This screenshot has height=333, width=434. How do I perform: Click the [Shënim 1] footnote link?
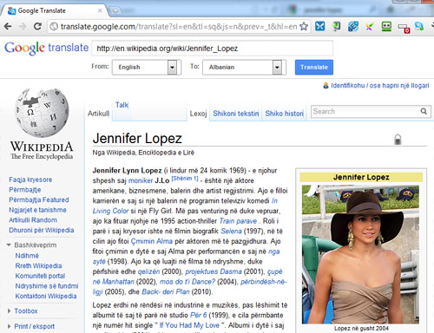[x=185, y=179]
